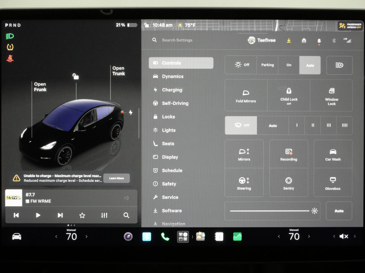Image resolution: width=365 pixels, height=273 pixels.
Task: Toggle Sentry mode
Action: [x=289, y=183]
